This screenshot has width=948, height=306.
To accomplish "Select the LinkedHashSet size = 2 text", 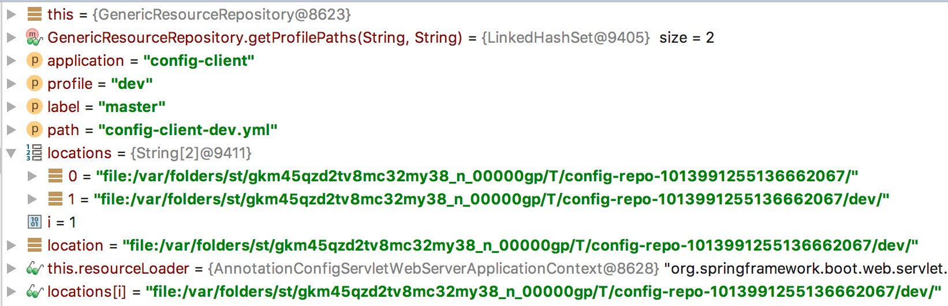I will pyautogui.click(x=686, y=38).
